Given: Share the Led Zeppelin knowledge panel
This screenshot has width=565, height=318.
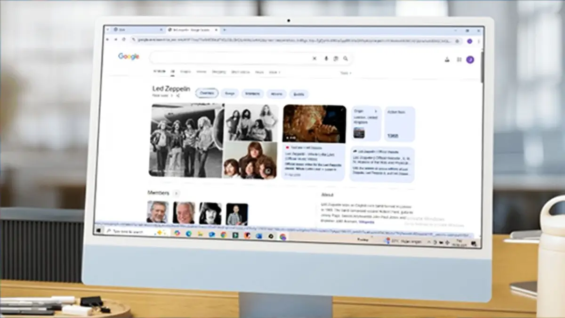Looking at the screenshot, I should click(x=178, y=95).
